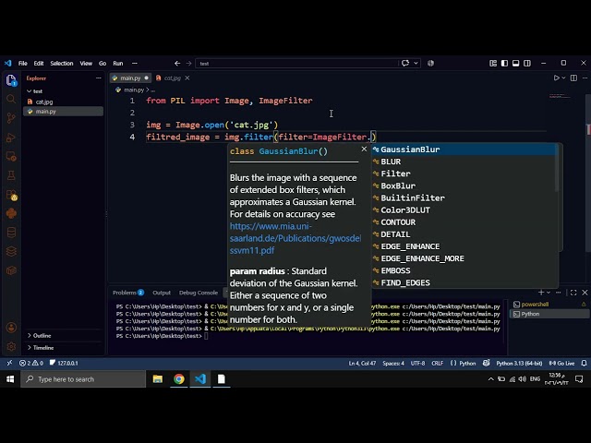Navigate back with the arrow button
This screenshot has width=591, height=443.
point(177,64)
